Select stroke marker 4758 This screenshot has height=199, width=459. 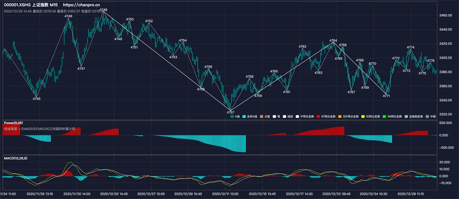point(249,77)
